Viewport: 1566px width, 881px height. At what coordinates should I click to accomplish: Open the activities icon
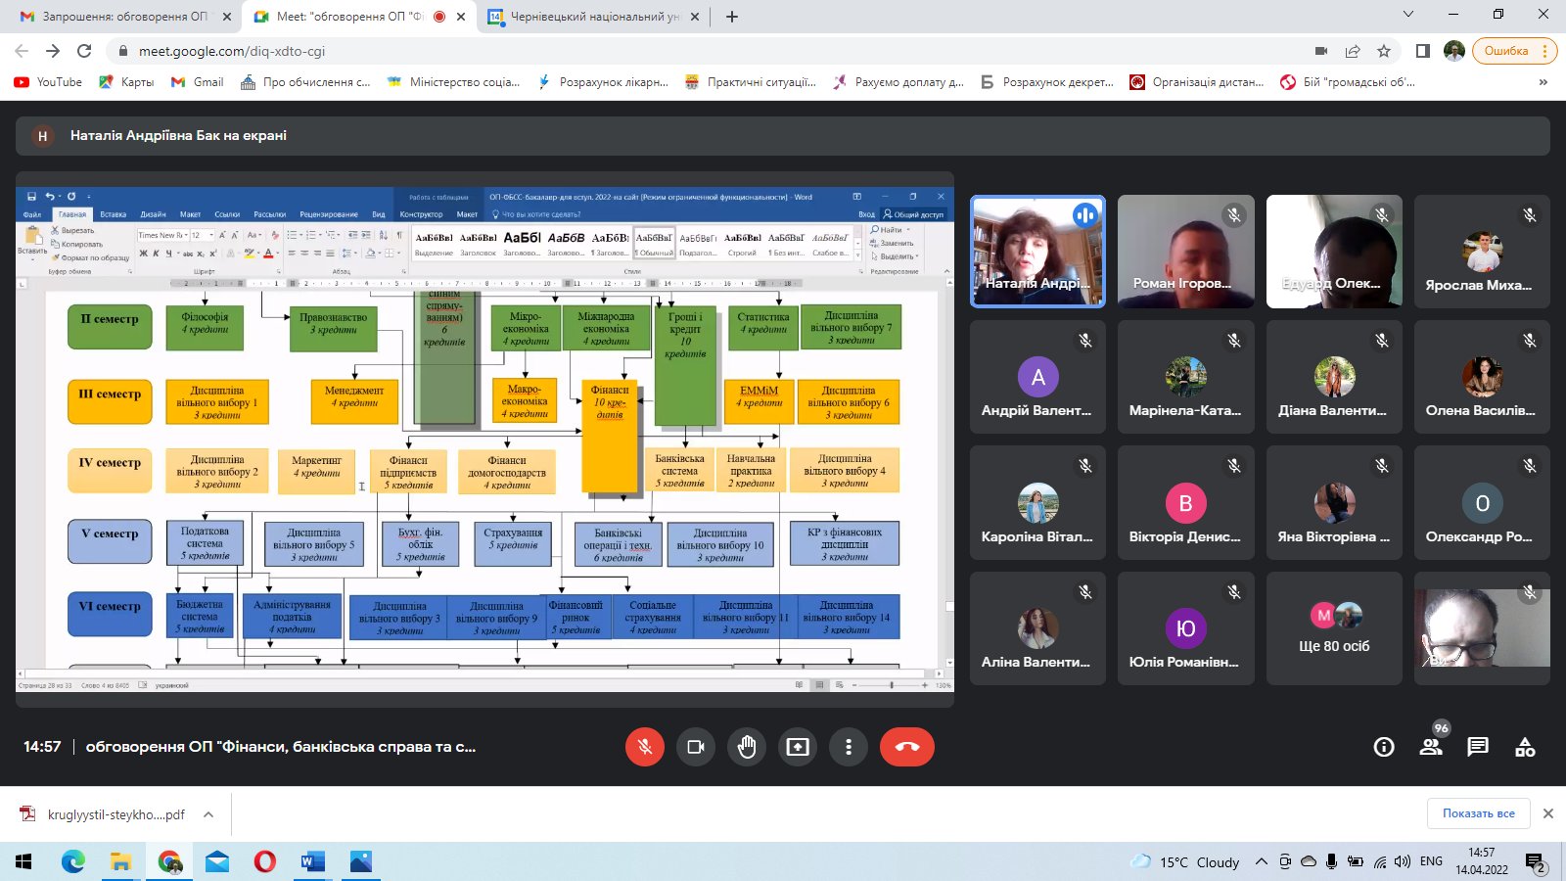(x=1525, y=747)
